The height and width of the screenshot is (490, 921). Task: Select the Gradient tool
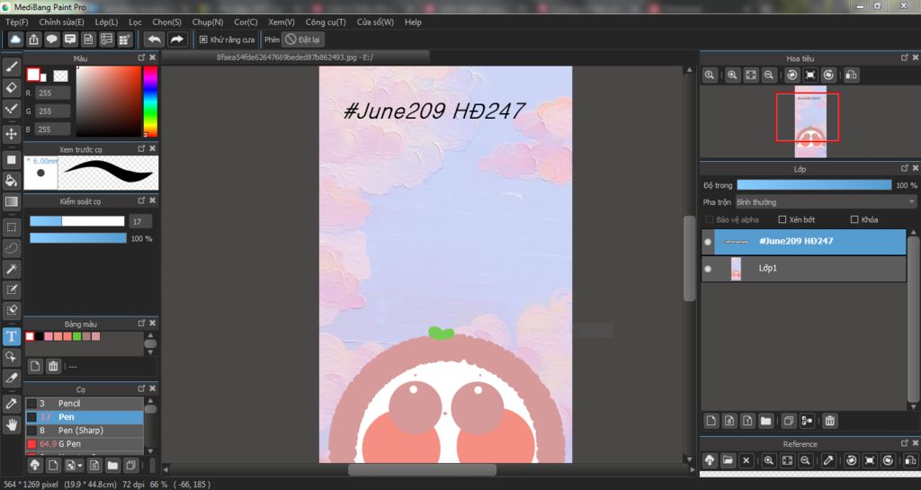coord(11,201)
